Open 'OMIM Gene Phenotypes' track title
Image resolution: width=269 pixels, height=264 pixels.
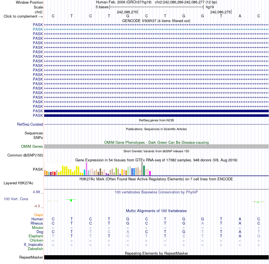(156, 142)
